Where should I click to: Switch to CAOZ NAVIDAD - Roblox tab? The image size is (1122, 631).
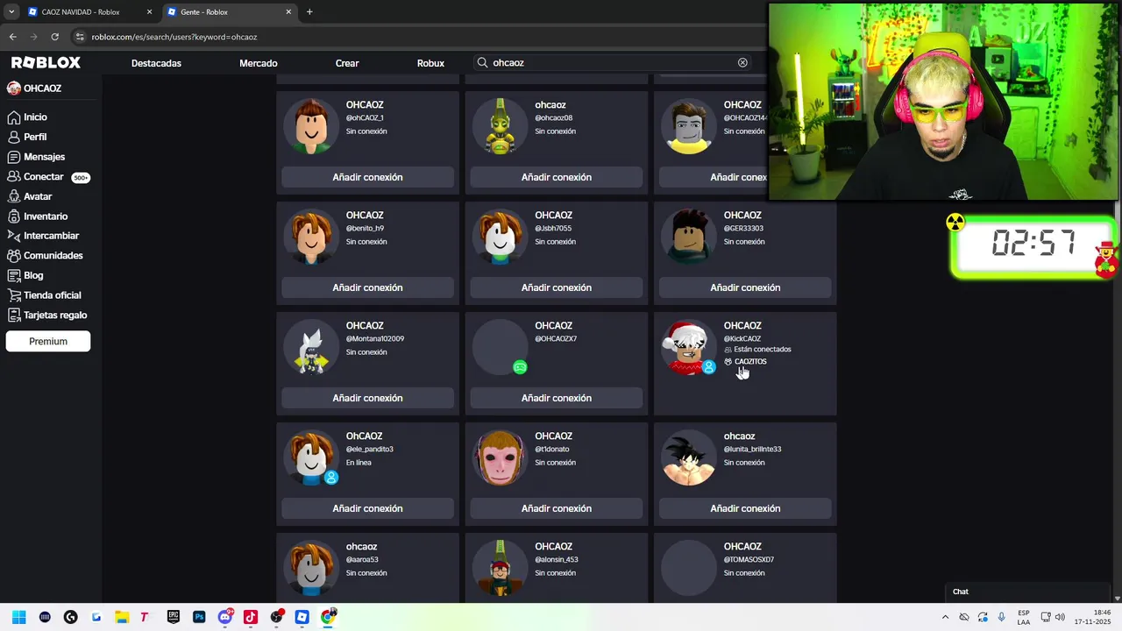pyautogui.click(x=81, y=12)
